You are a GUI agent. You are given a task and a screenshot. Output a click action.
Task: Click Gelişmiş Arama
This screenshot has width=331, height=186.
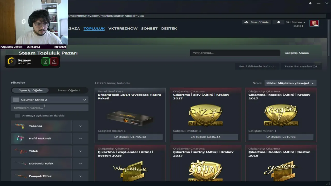point(297,53)
